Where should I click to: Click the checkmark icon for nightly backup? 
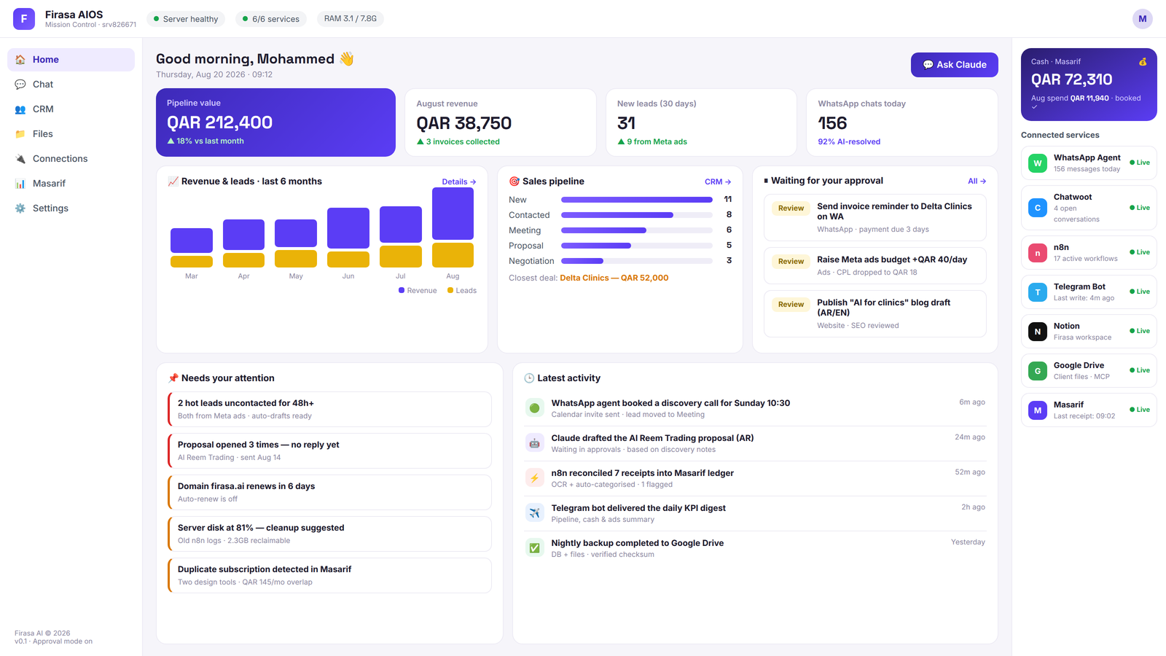[x=535, y=548]
